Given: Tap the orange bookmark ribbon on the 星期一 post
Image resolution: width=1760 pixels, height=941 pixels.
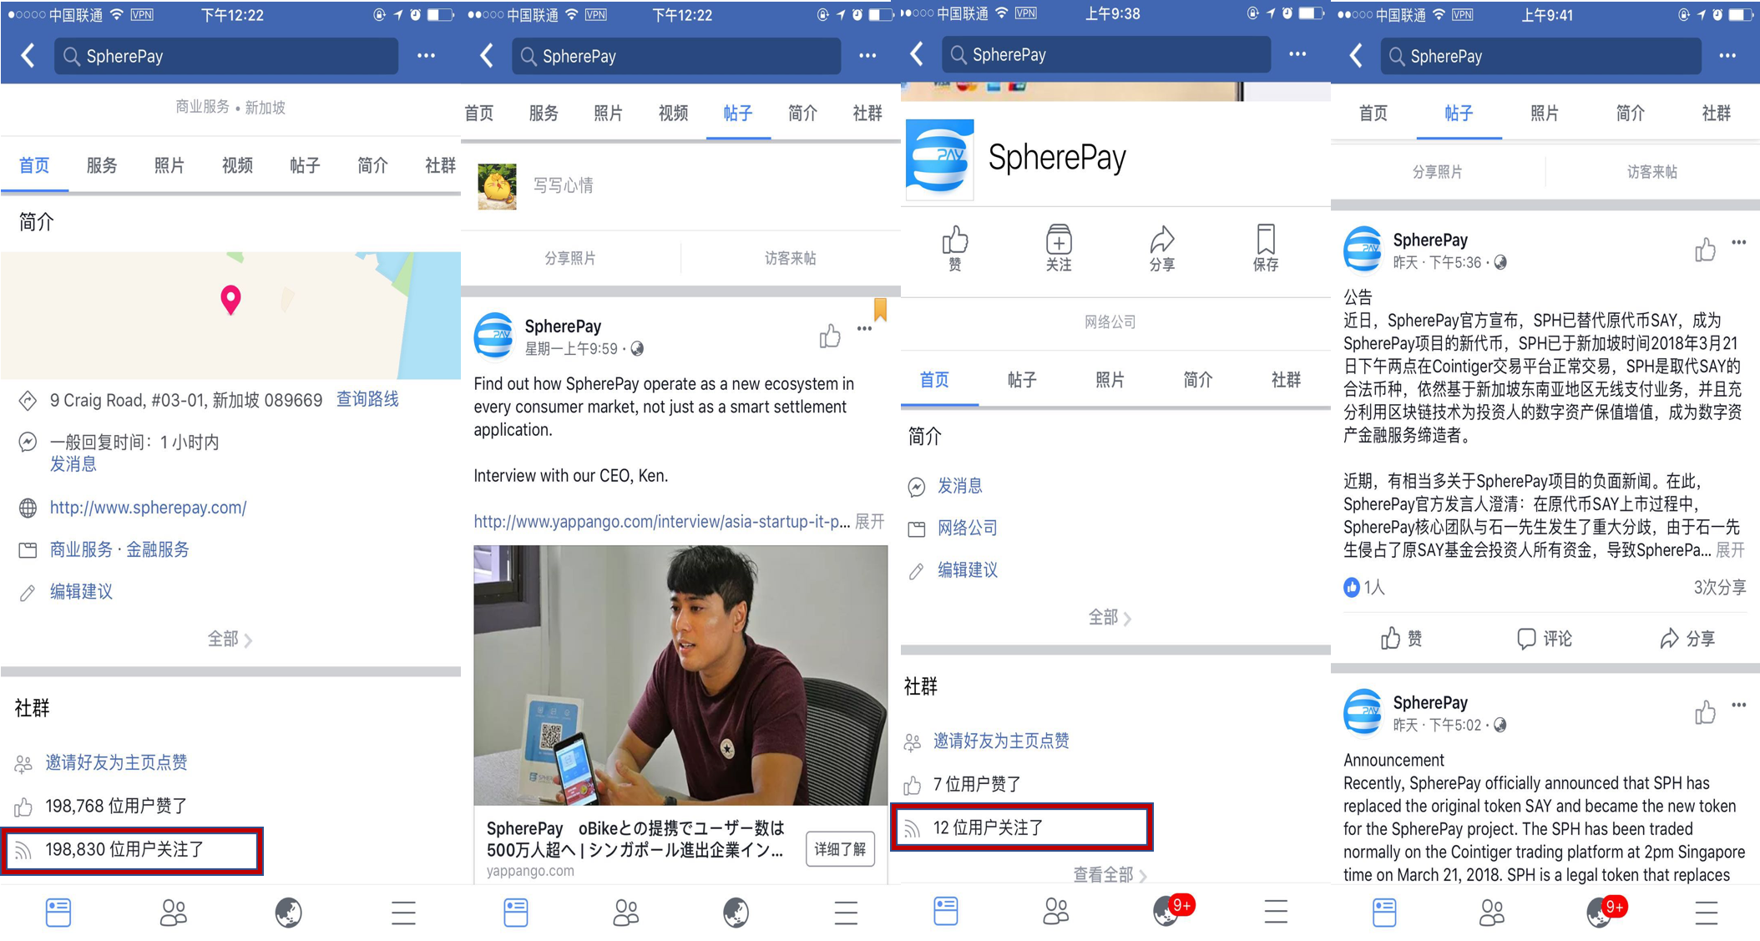Looking at the screenshot, I should pyautogui.click(x=880, y=310).
